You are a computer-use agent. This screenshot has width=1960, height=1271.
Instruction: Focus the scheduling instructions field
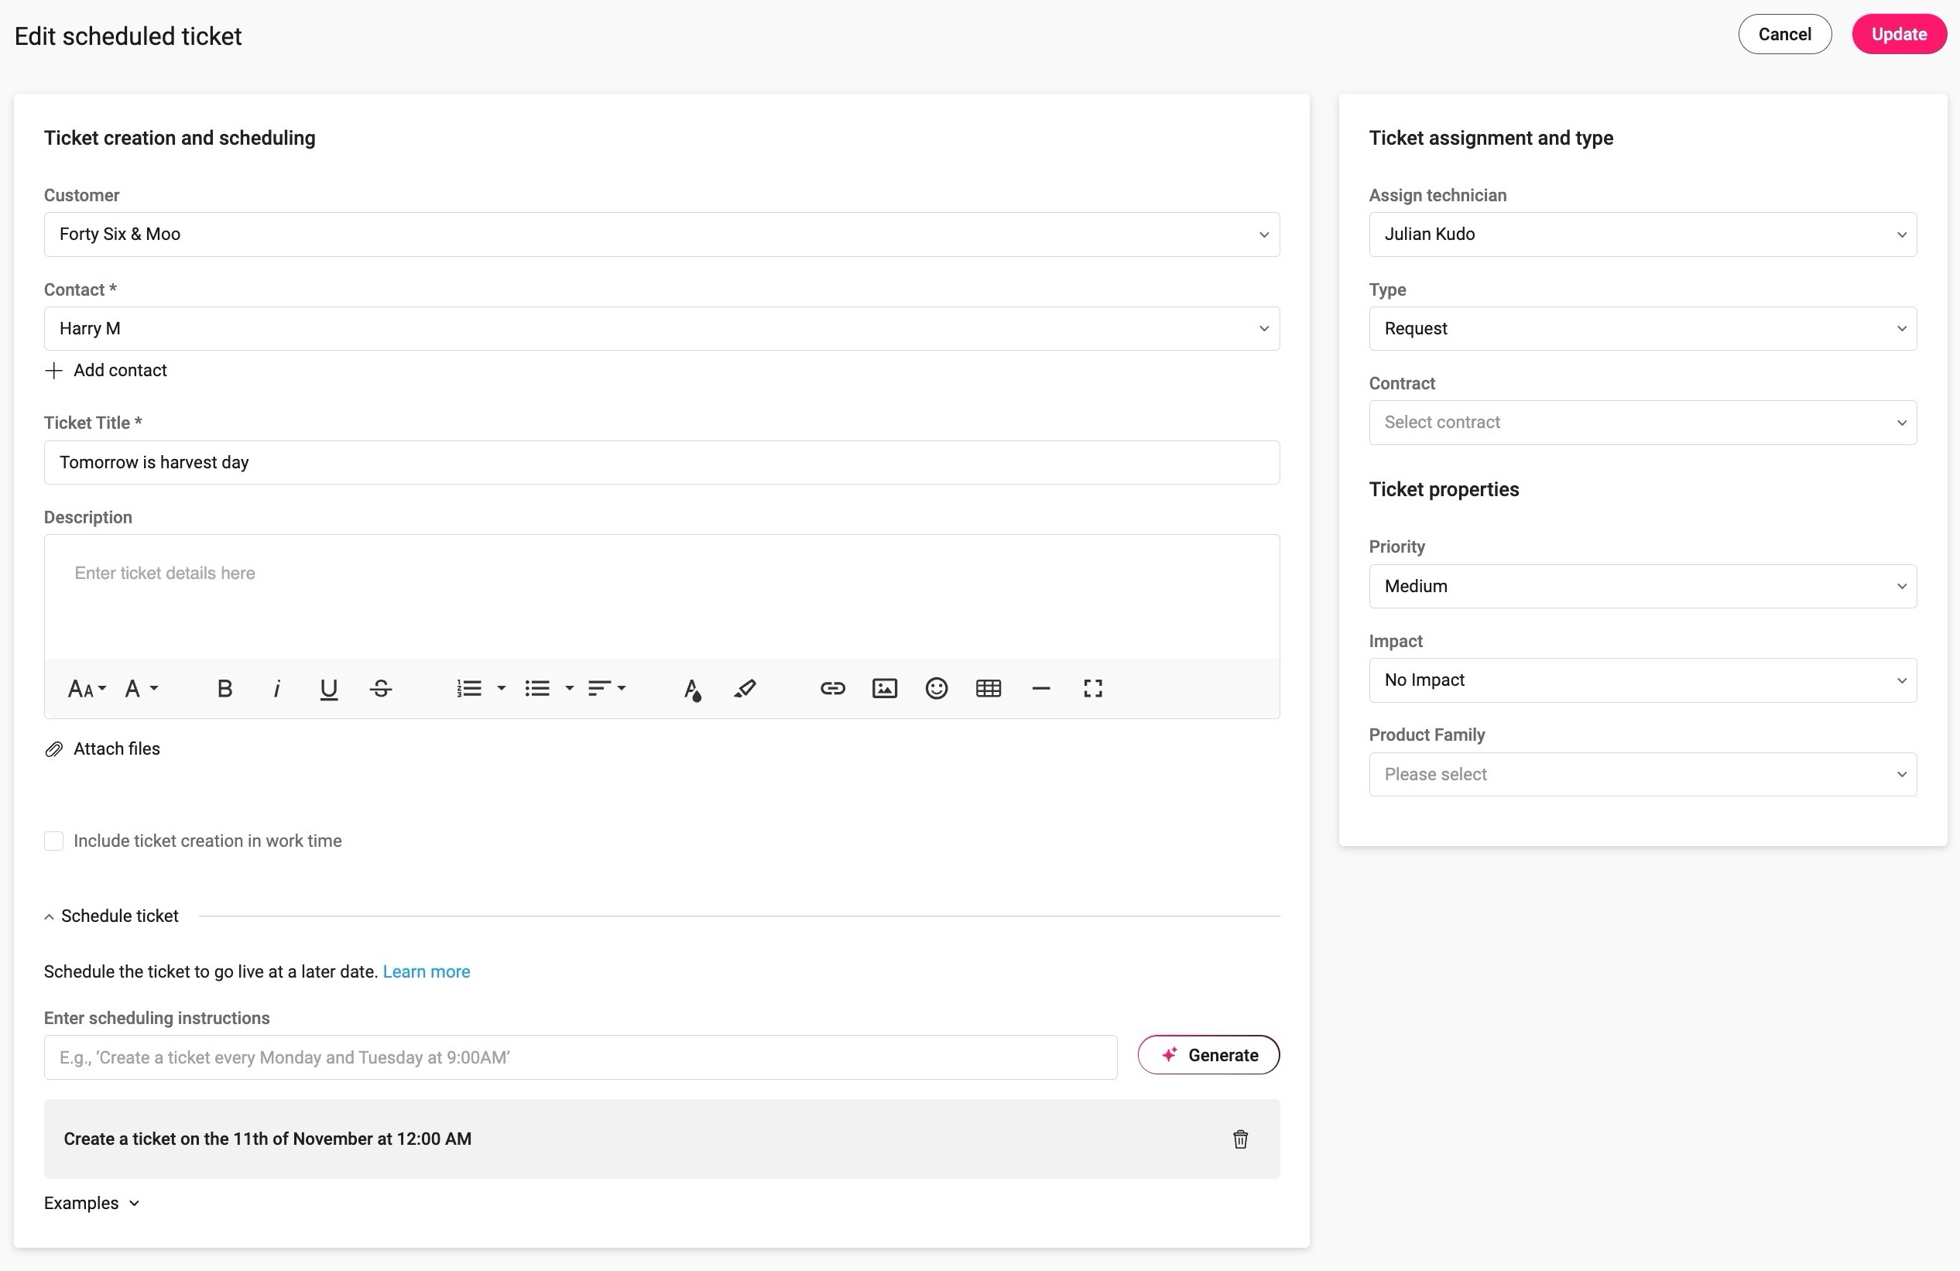(x=580, y=1057)
